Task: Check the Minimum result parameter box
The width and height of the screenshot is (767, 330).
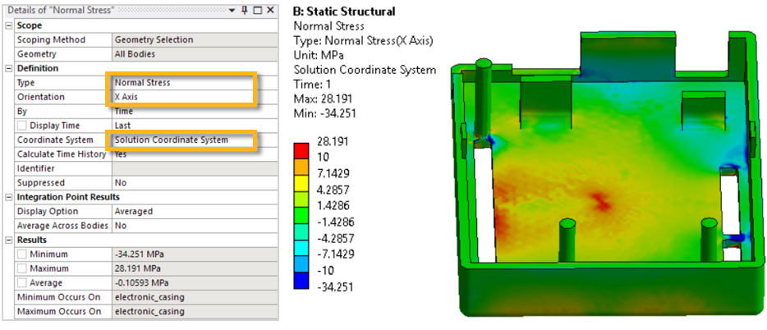Action: click(22, 254)
